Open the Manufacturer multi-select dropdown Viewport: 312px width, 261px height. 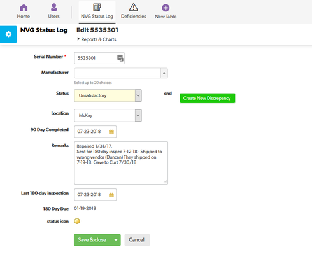pos(121,73)
